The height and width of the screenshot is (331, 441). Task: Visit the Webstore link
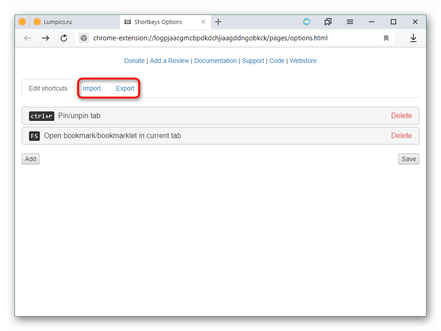click(x=303, y=61)
